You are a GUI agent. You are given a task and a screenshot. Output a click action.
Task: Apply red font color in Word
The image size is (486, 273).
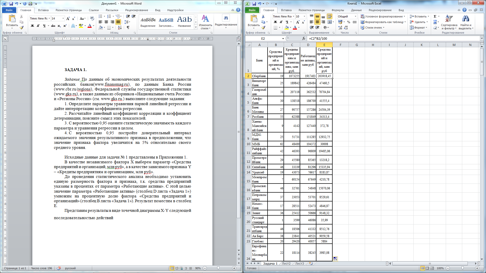click(x=89, y=26)
